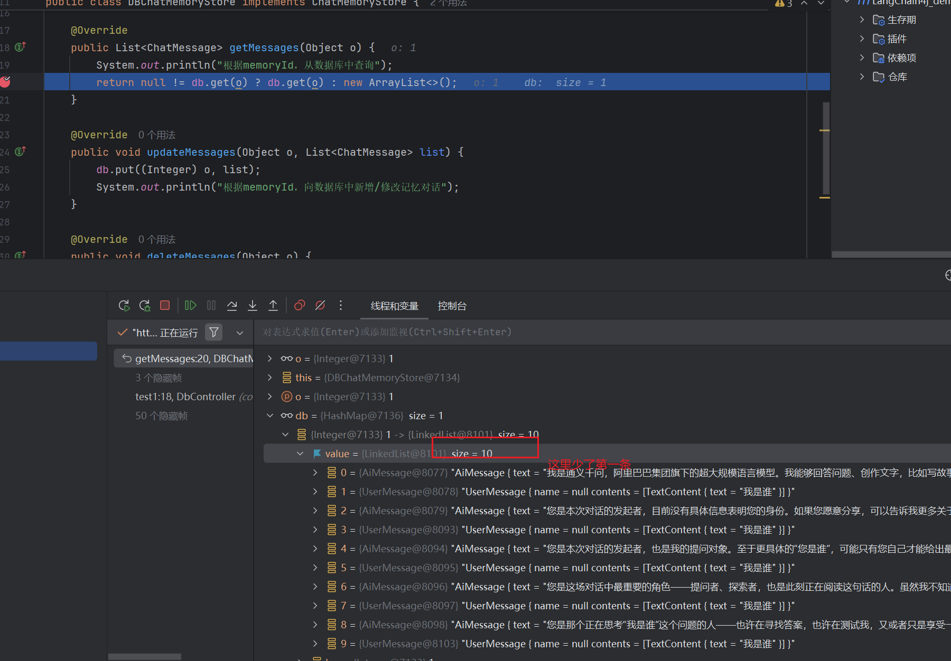Click the object icon beside this = DBChatMemoryStore

pyautogui.click(x=287, y=377)
